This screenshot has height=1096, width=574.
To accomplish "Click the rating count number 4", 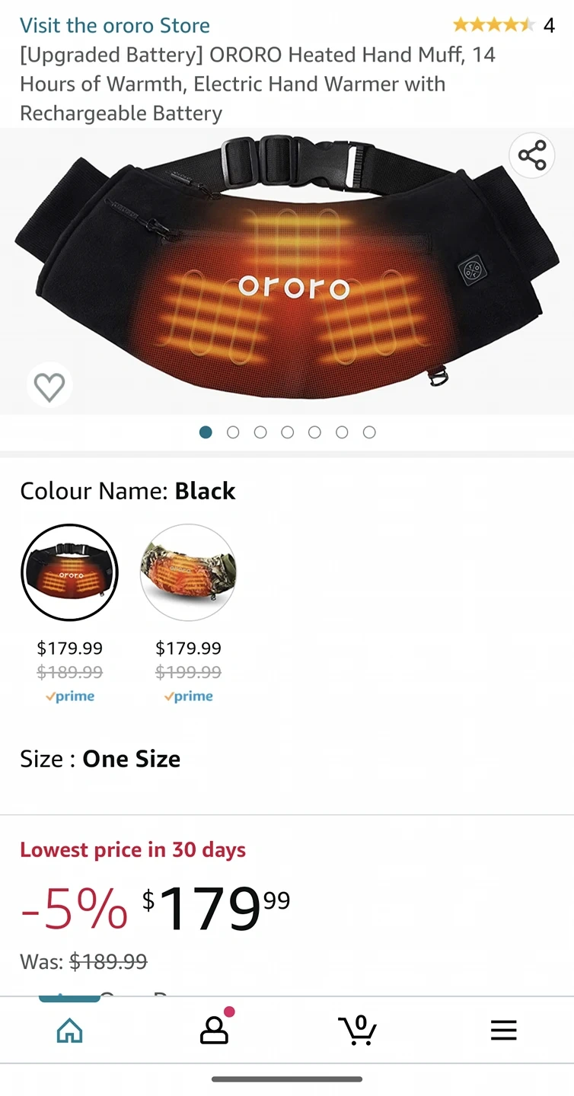I will point(549,26).
